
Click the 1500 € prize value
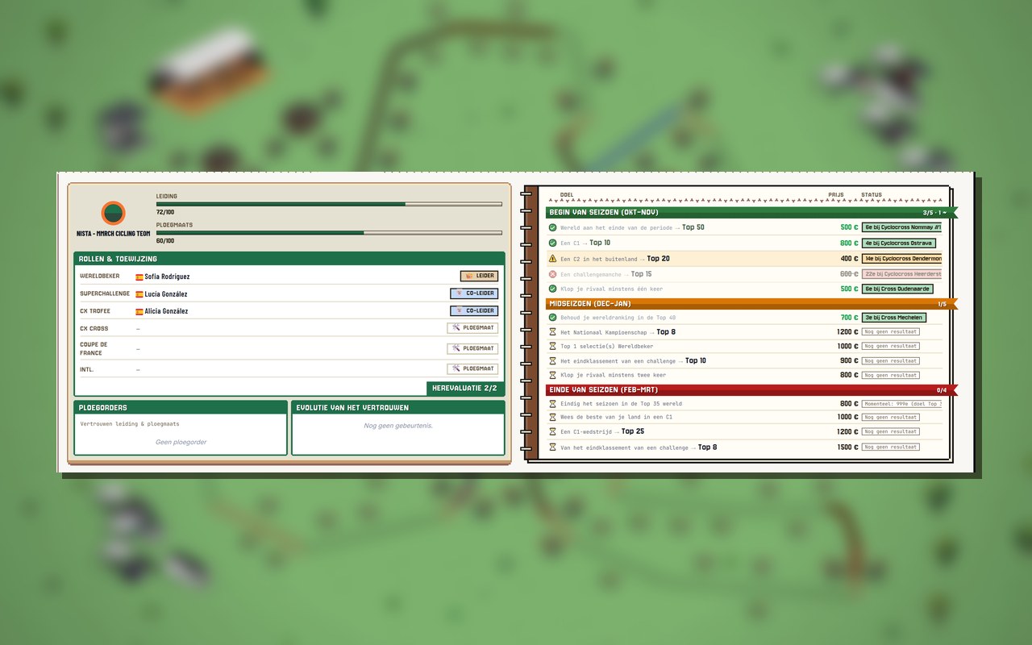pyautogui.click(x=847, y=447)
